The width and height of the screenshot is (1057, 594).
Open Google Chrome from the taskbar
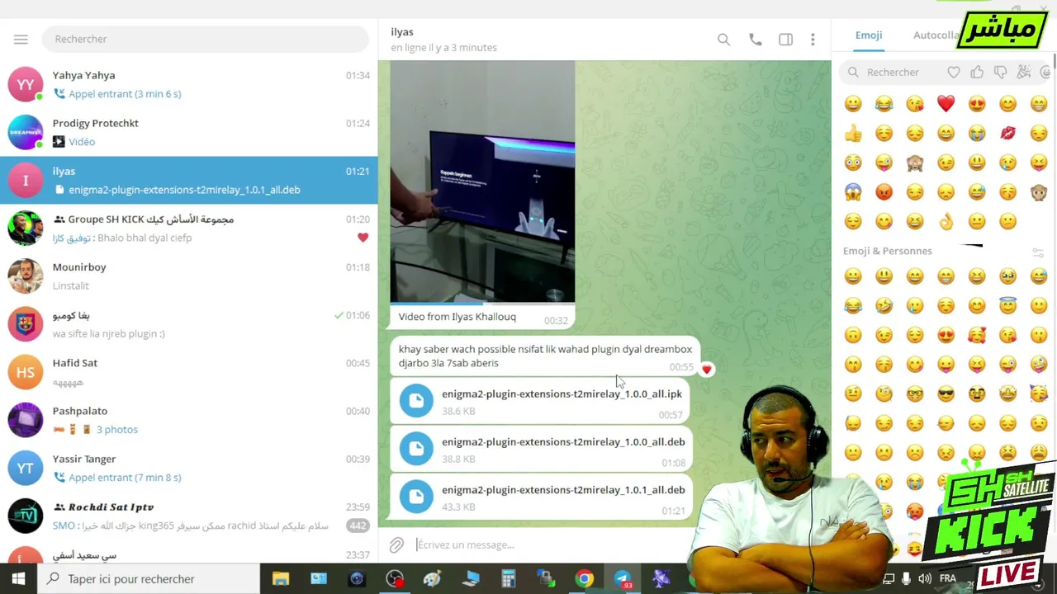[x=585, y=579]
